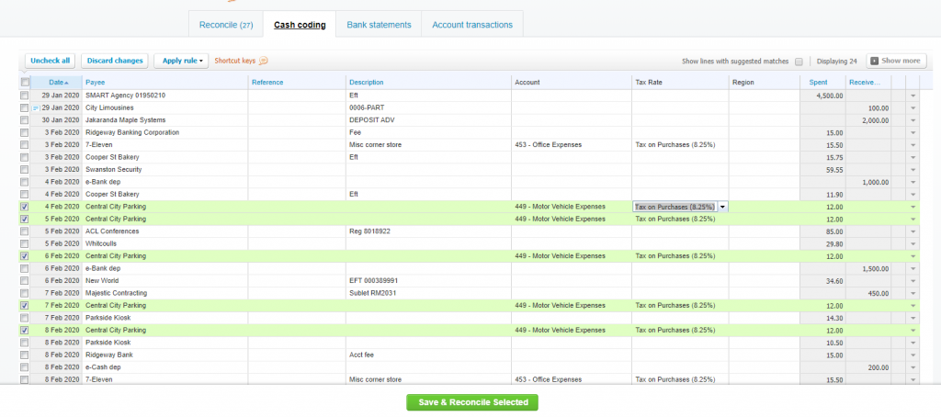Click Save & Reconcile Selected
941x417 pixels.
click(472, 402)
